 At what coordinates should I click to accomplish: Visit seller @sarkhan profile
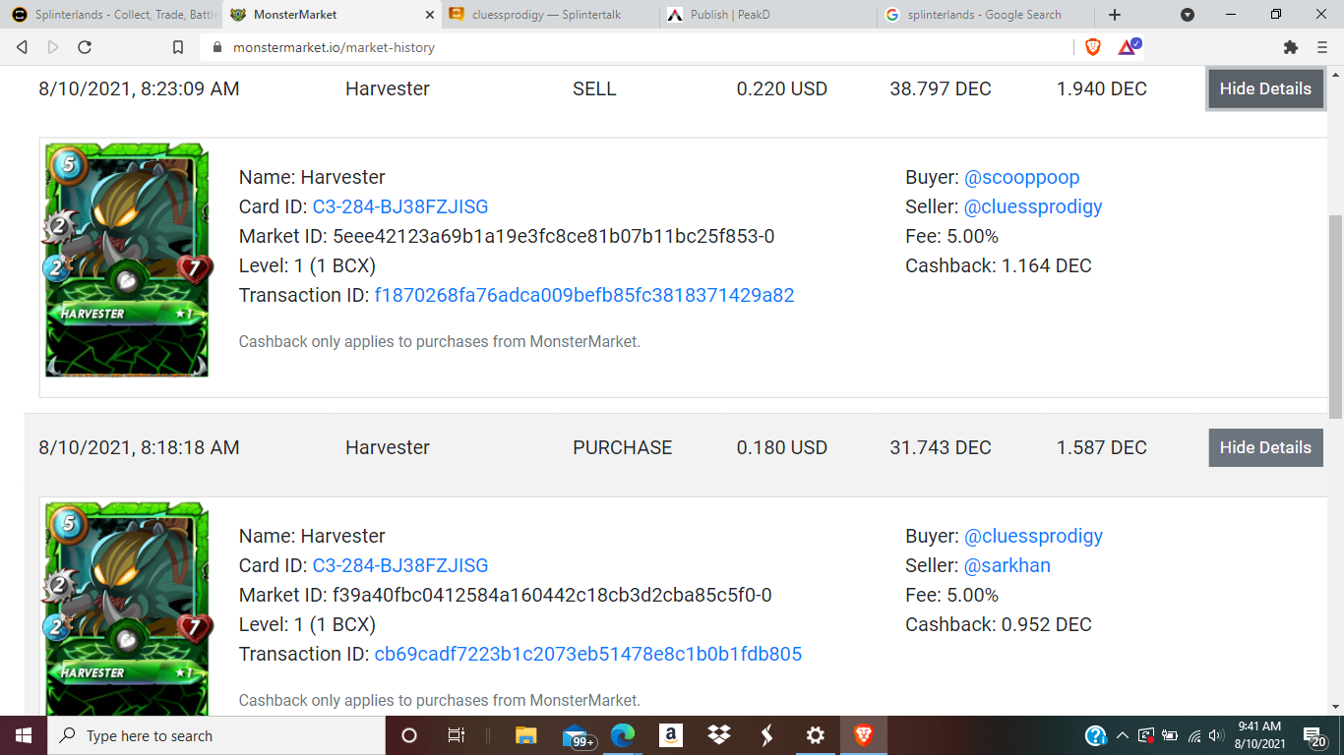[1008, 565]
